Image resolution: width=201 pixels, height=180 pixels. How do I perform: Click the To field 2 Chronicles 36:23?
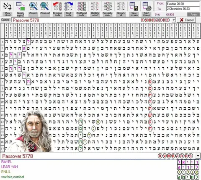(183, 9)
